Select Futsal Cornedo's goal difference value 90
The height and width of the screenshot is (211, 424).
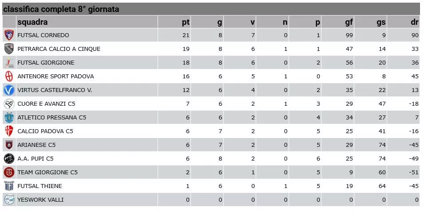point(415,35)
